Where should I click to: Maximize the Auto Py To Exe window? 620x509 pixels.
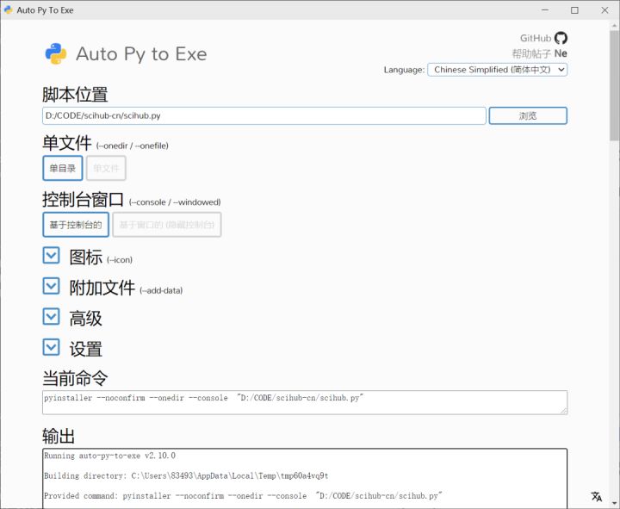click(x=574, y=10)
